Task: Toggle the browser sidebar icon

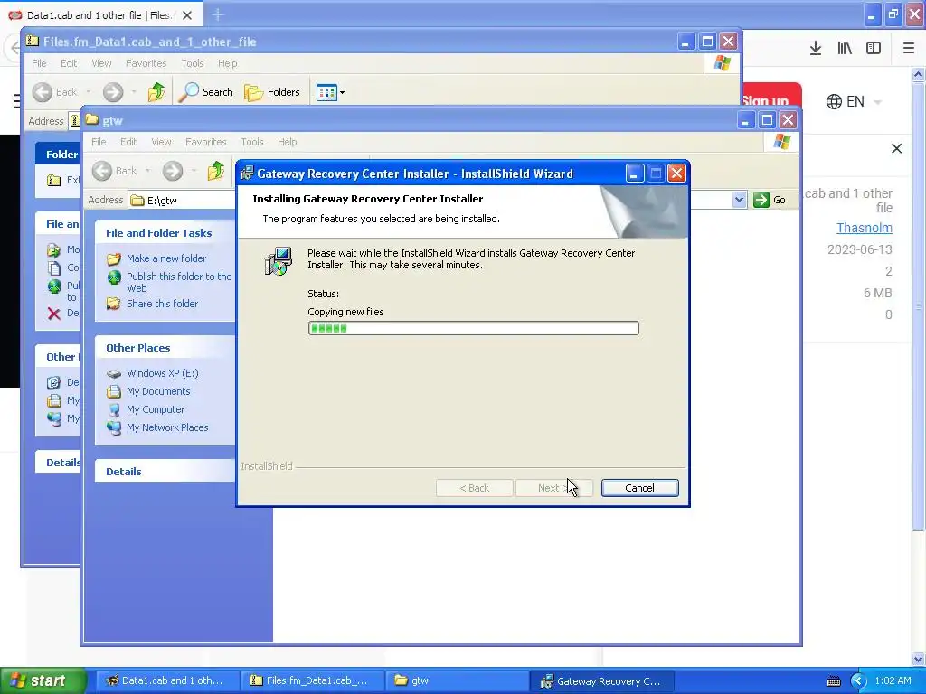Action: [x=874, y=49]
